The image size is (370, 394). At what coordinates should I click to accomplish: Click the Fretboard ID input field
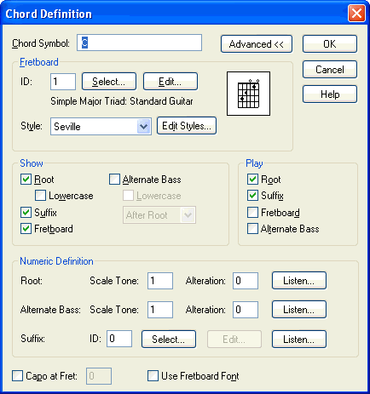[63, 82]
